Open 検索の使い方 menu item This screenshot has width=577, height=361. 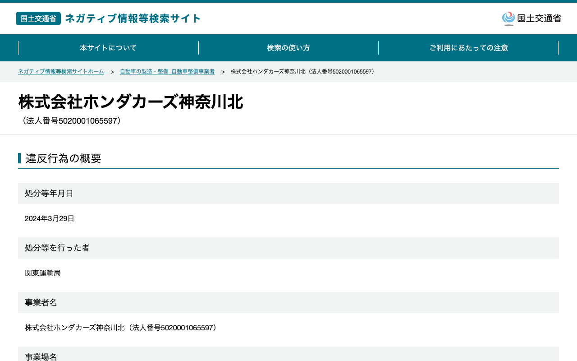click(x=288, y=48)
